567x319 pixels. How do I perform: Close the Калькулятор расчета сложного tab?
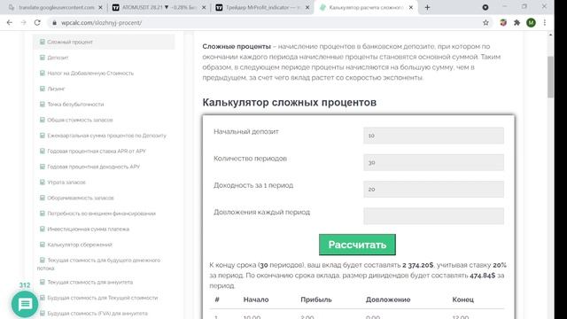[x=411, y=7]
